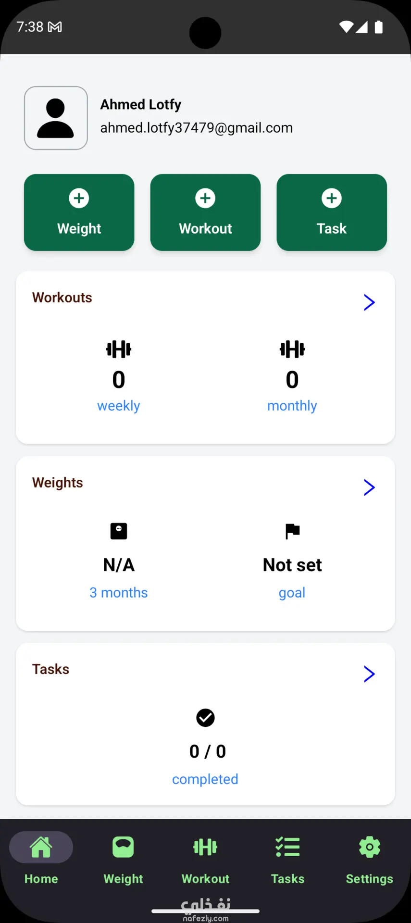The image size is (411, 923).
Task: Tap the battery icon in status bar
Action: click(379, 27)
